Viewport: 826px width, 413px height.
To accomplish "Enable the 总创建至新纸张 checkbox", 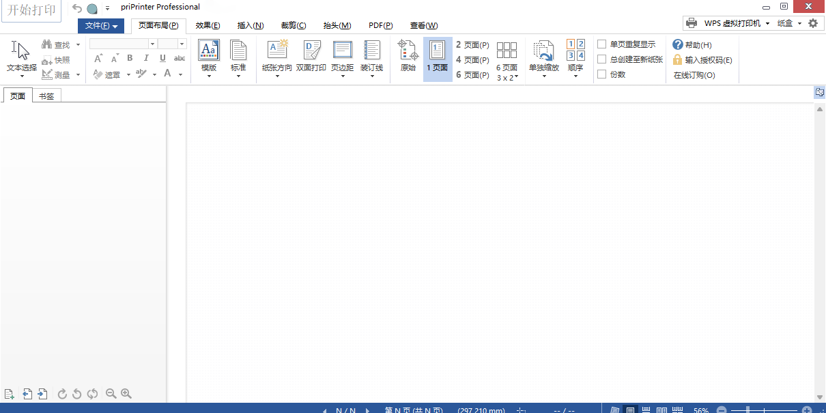I will pos(602,59).
